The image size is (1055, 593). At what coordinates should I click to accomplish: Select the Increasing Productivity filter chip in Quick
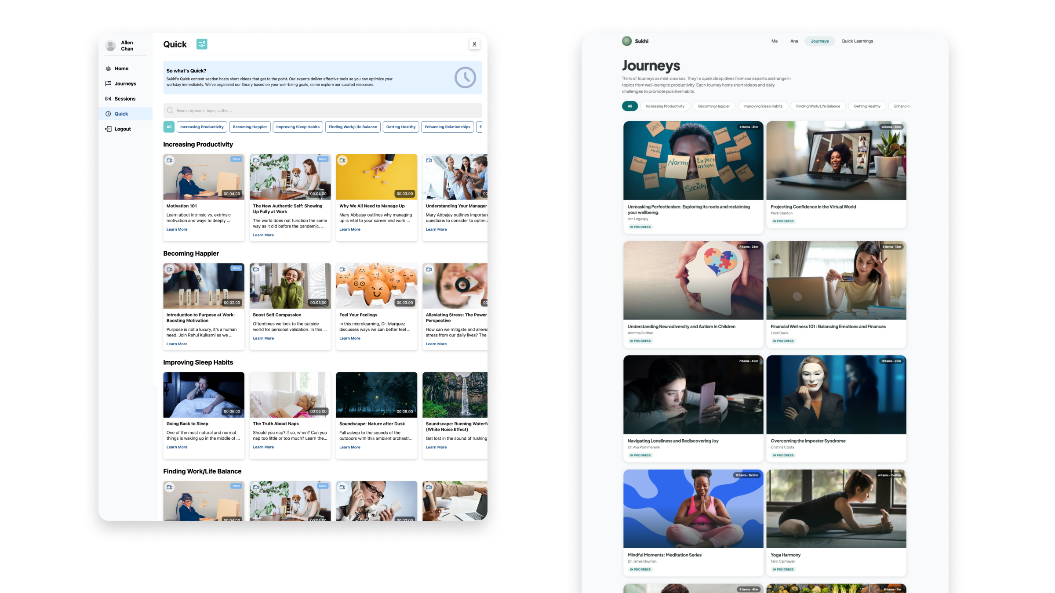click(x=202, y=127)
